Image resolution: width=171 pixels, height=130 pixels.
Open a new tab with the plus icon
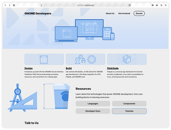coord(14,5)
